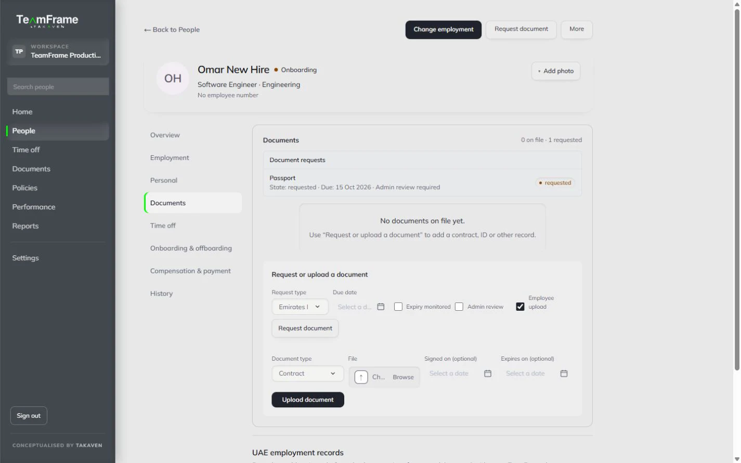Screen dimensions: 741x463
Task: Click the Change employment button
Action: pos(444,30)
